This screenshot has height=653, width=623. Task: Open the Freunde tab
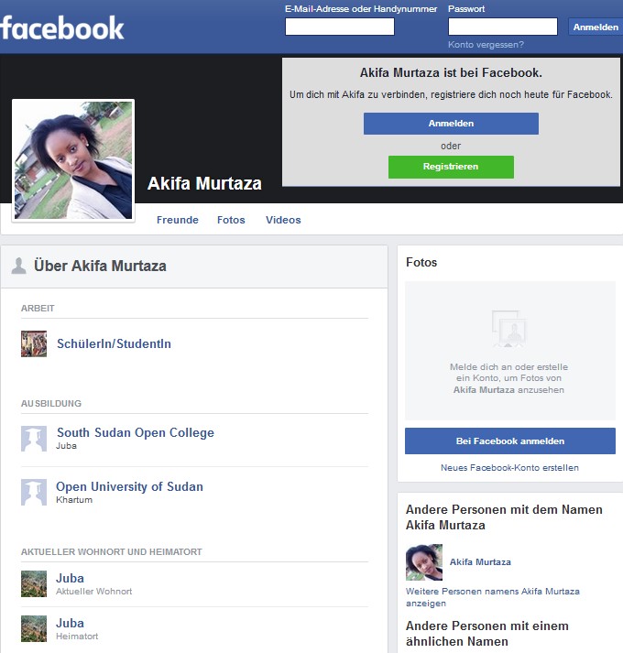[178, 220]
